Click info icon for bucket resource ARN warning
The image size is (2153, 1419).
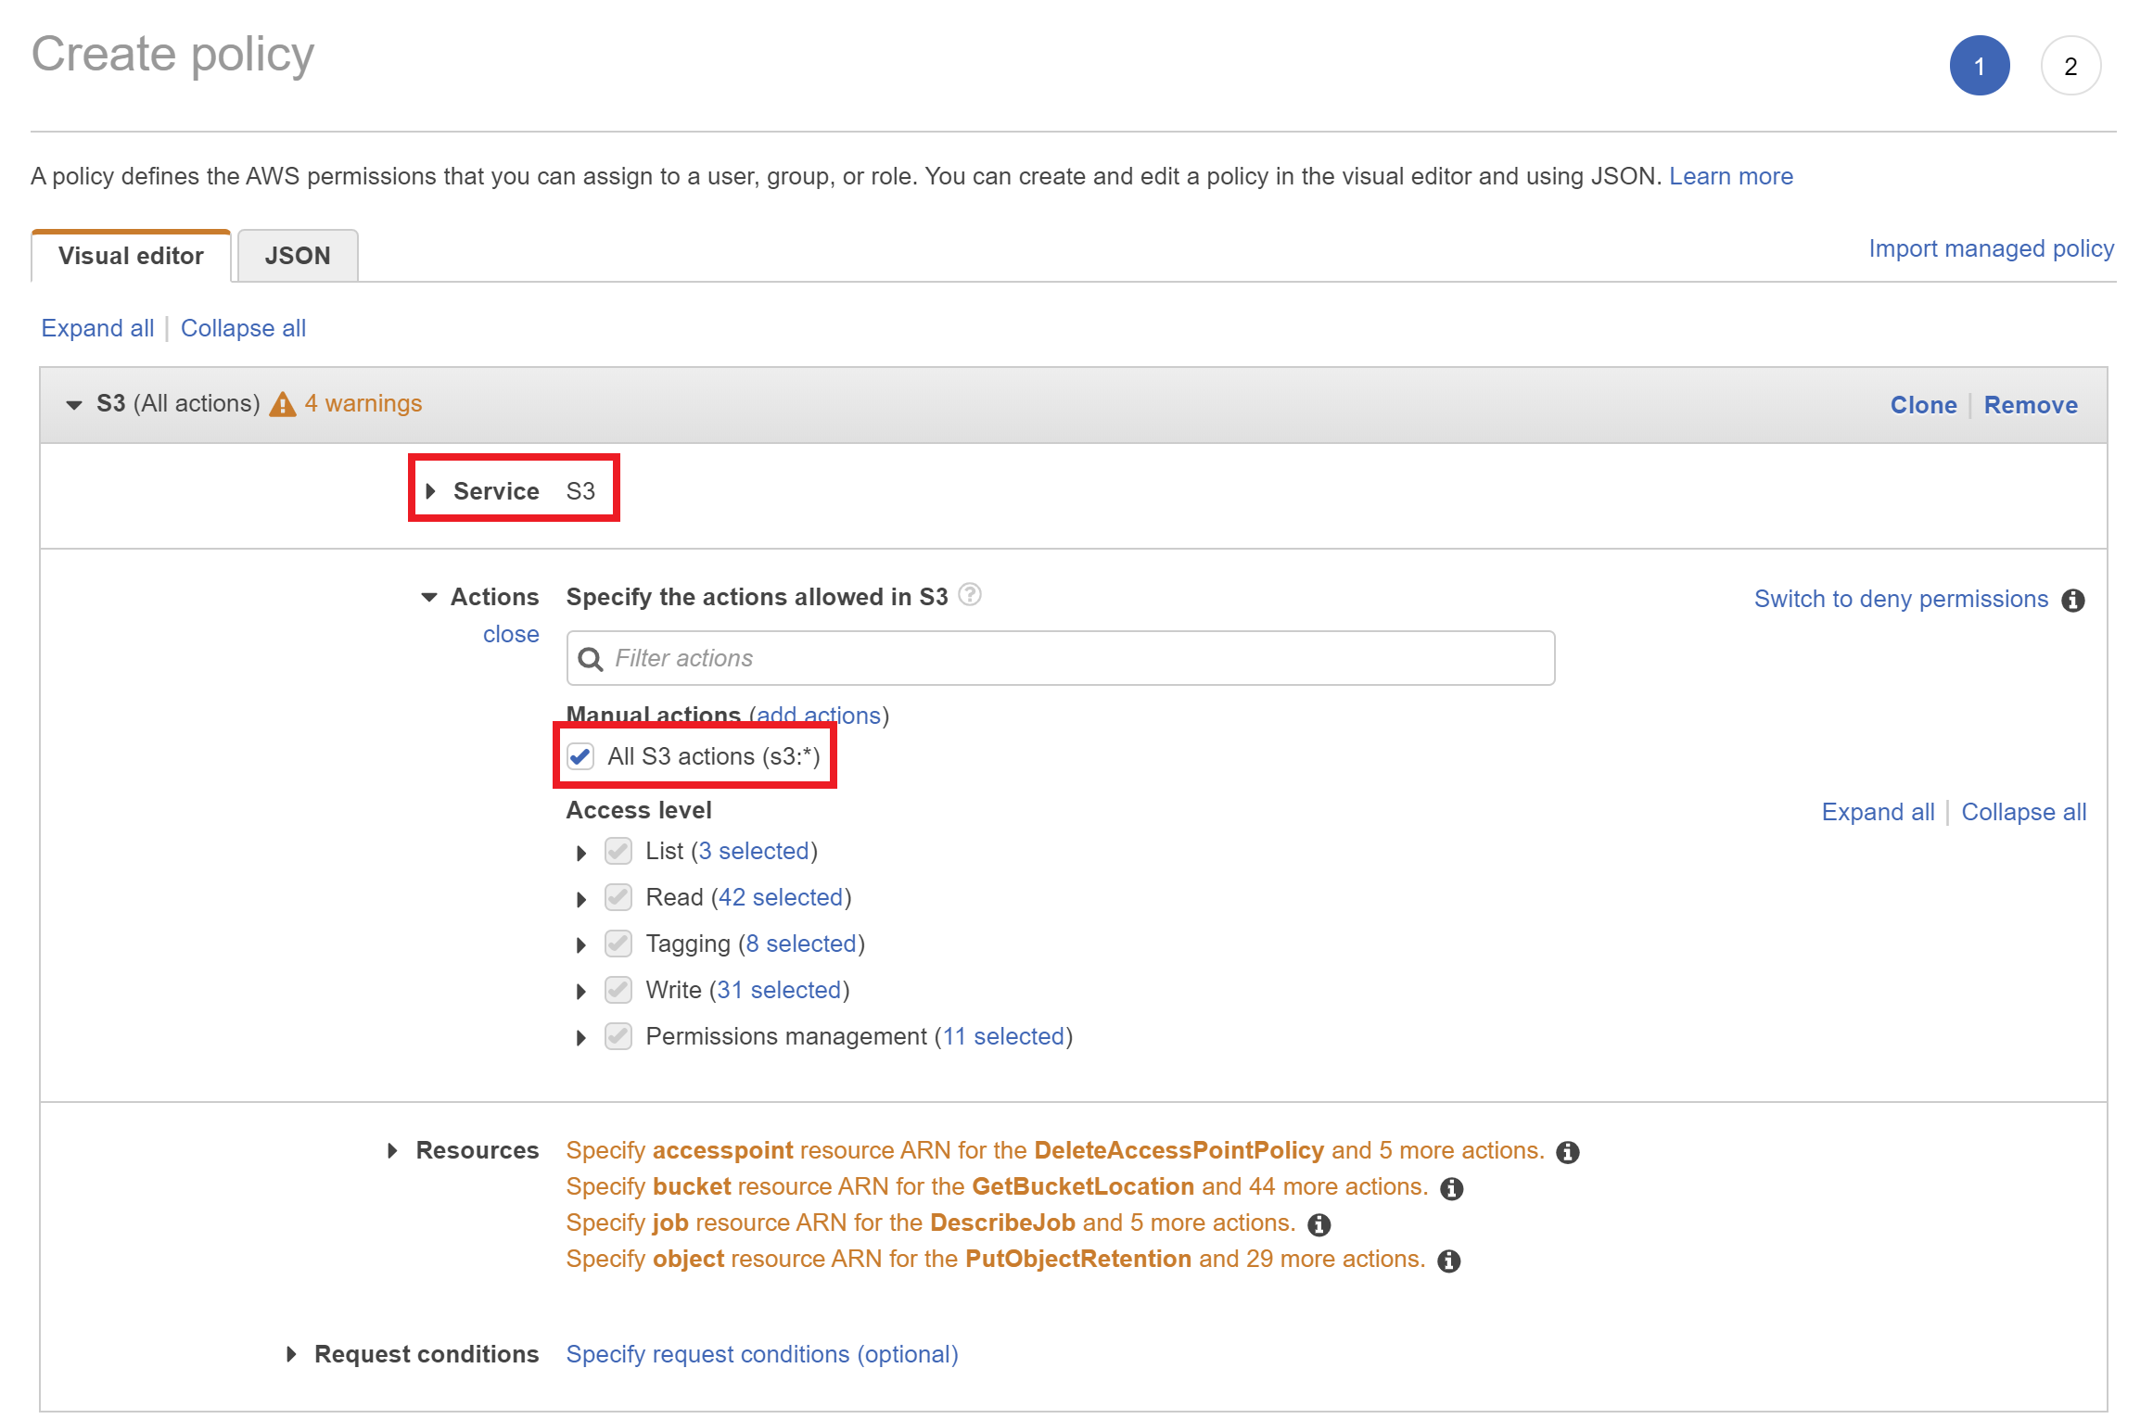pyautogui.click(x=1452, y=1188)
